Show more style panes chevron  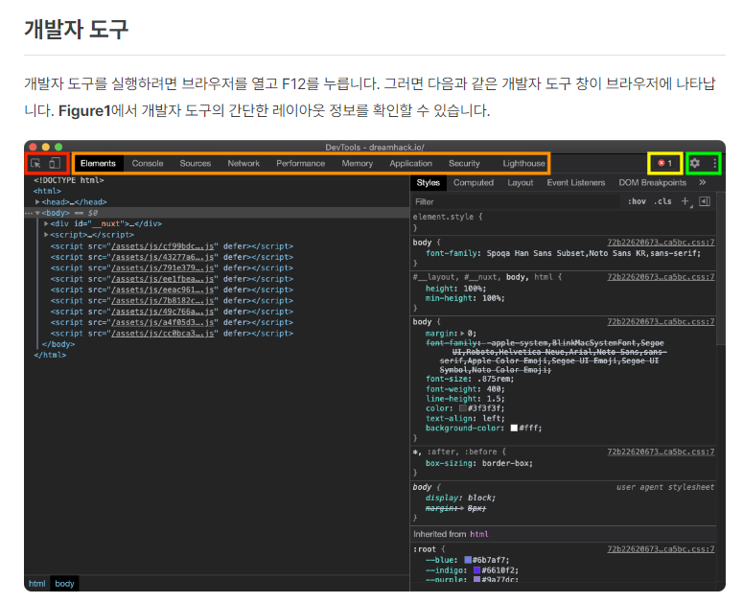click(702, 182)
